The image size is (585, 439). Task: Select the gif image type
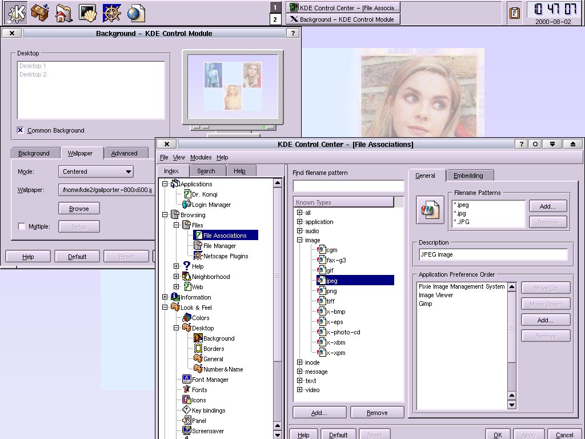click(330, 270)
